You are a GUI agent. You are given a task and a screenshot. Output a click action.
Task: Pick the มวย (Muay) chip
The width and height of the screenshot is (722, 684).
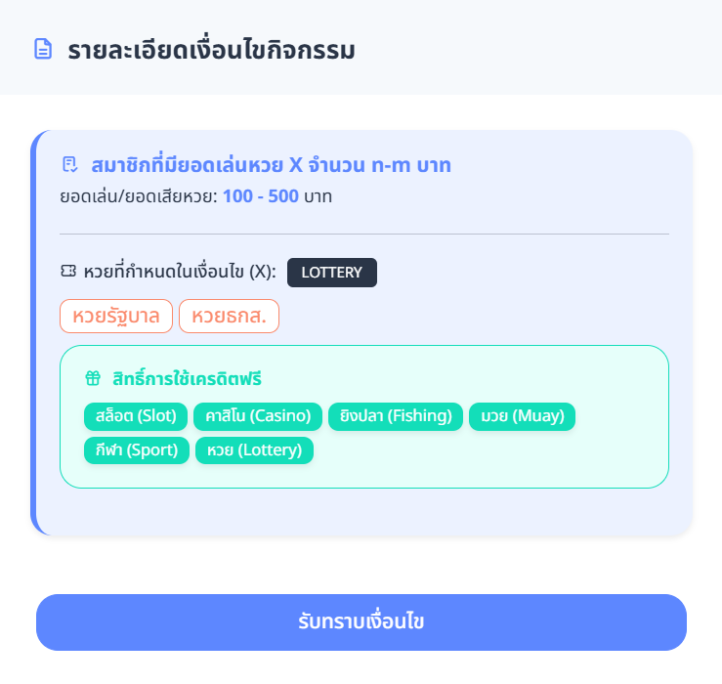[x=523, y=416]
